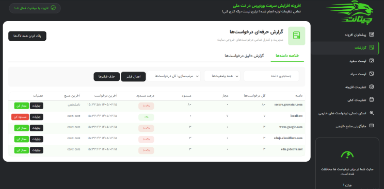Click the localhost domain cell
Screen dimensions: 384x189
tap(296, 116)
